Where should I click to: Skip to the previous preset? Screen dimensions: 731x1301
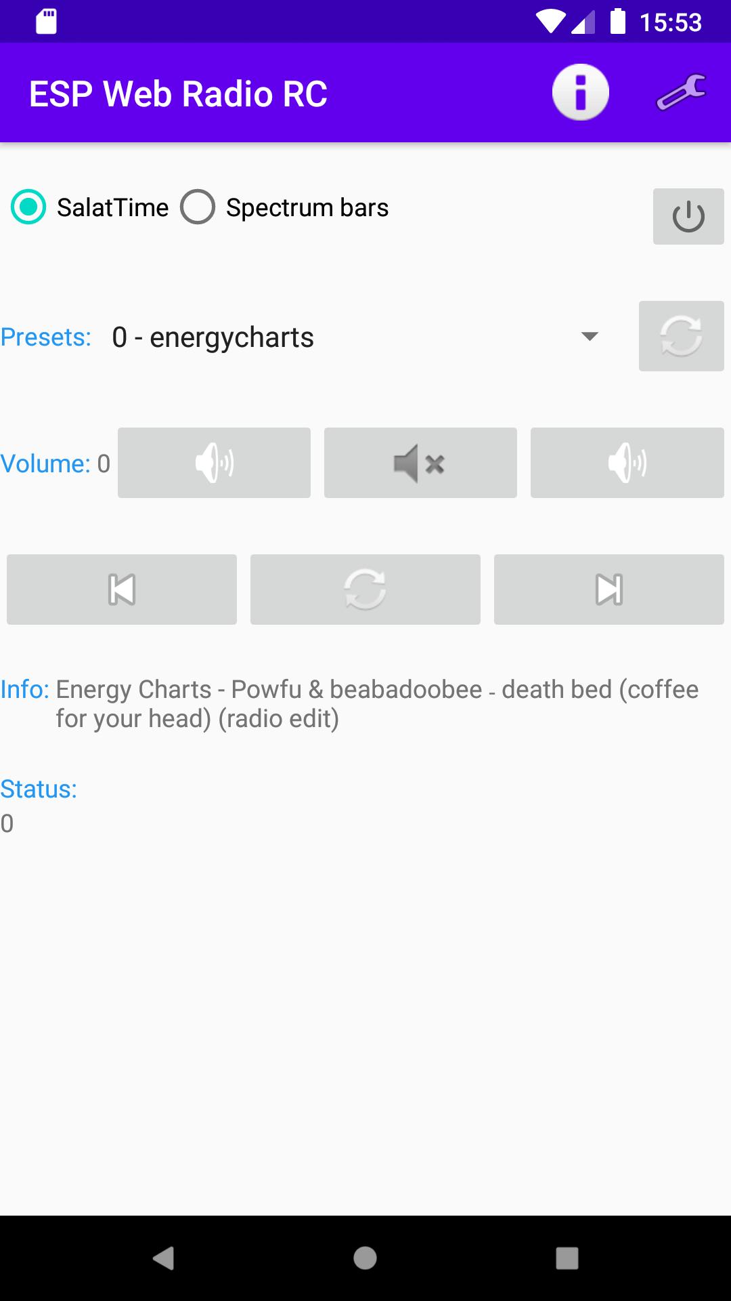pos(122,590)
